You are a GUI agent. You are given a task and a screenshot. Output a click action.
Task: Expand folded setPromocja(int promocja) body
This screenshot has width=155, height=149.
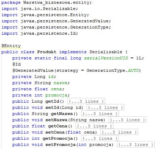point(136,145)
